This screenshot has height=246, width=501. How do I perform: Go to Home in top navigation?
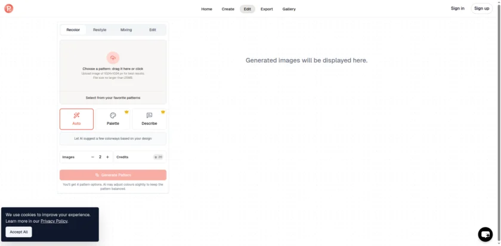tap(206, 9)
